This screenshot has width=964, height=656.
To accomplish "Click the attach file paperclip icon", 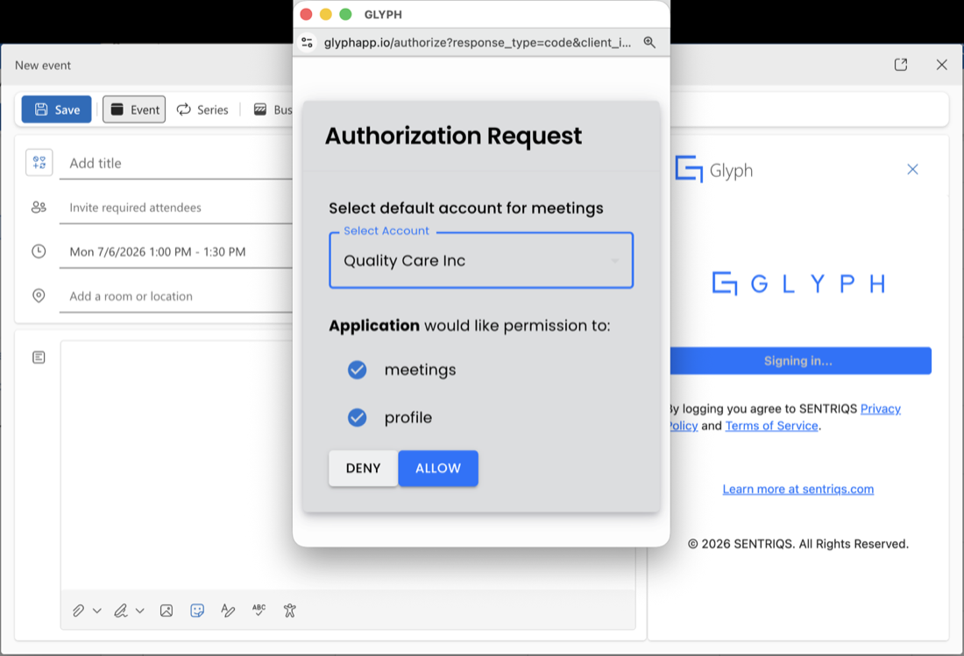I will pos(79,610).
